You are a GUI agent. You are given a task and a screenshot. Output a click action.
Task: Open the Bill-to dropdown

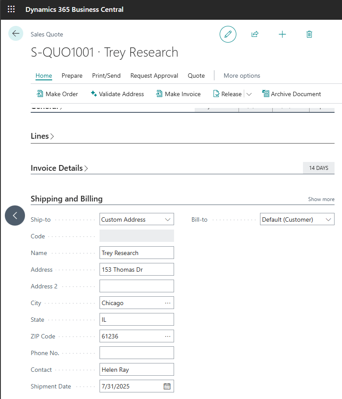click(297, 219)
